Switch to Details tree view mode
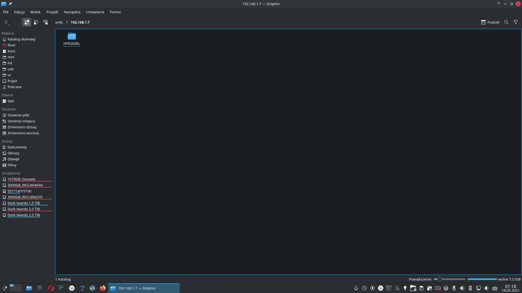522x293 pixels. click(45, 22)
